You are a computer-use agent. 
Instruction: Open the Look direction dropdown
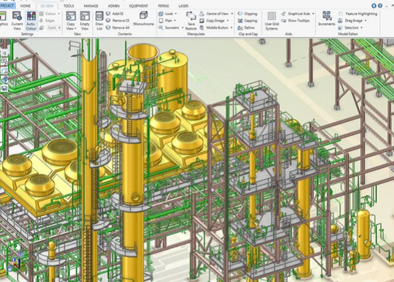(x=175, y=14)
